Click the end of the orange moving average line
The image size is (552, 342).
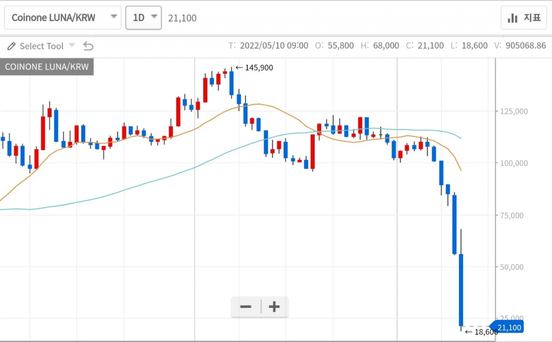click(x=461, y=170)
